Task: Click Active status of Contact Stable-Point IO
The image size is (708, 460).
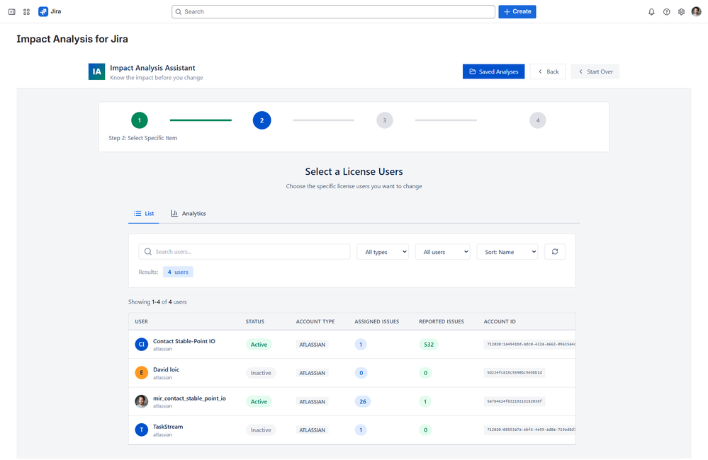Action: (259, 345)
